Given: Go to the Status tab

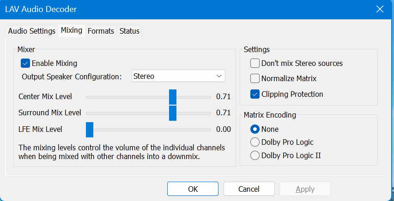Looking at the screenshot, I should click(x=129, y=31).
